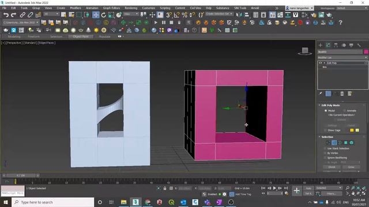This screenshot has width=369, height=207.
Task: Click the Auto key button
Action: coord(308,188)
